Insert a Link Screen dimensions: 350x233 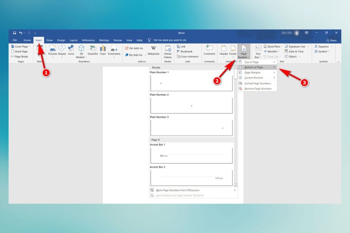click(181, 46)
